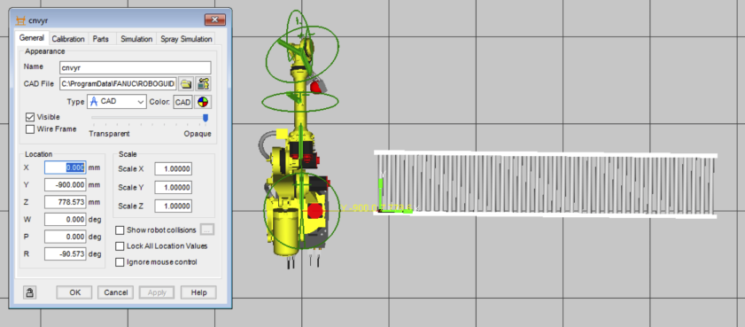
Task: Select the conveyor model in the viewport
Action: pyautogui.click(x=546, y=184)
